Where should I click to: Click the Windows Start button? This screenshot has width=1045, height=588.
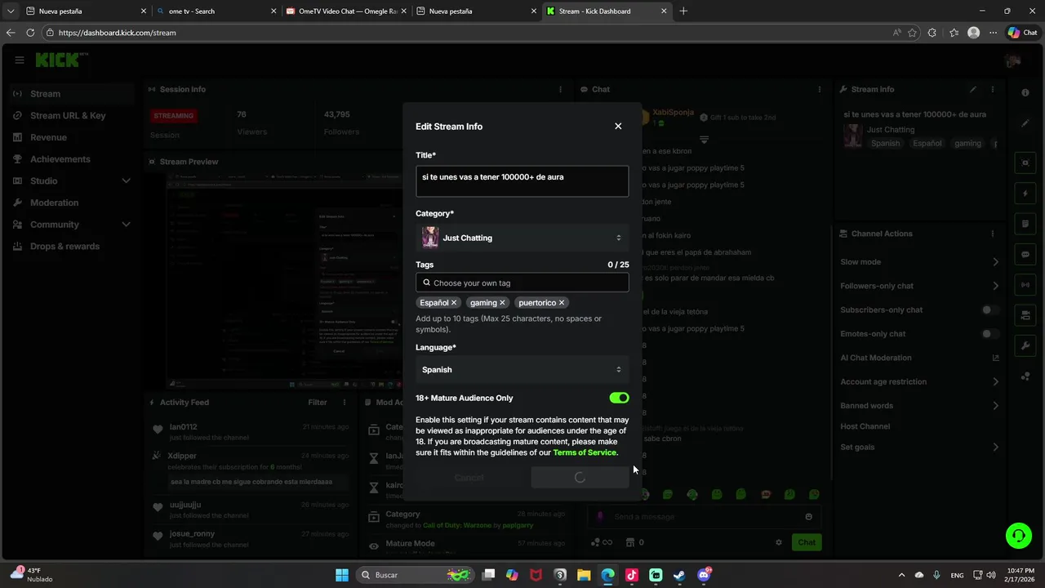tap(342, 575)
